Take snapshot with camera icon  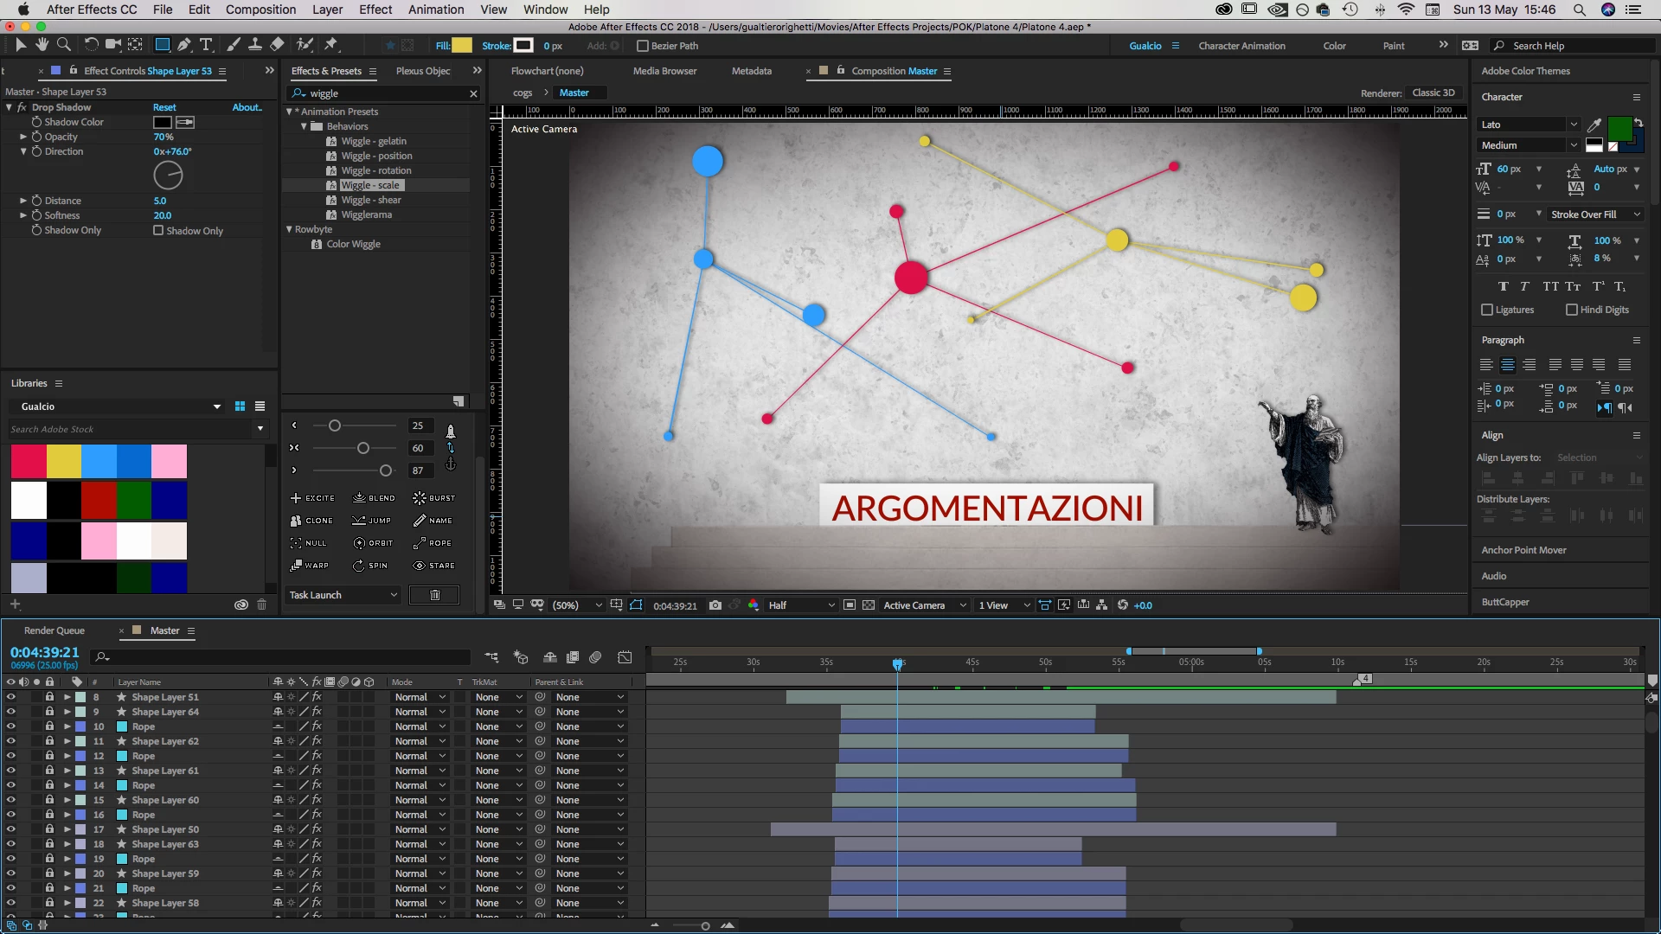click(715, 605)
